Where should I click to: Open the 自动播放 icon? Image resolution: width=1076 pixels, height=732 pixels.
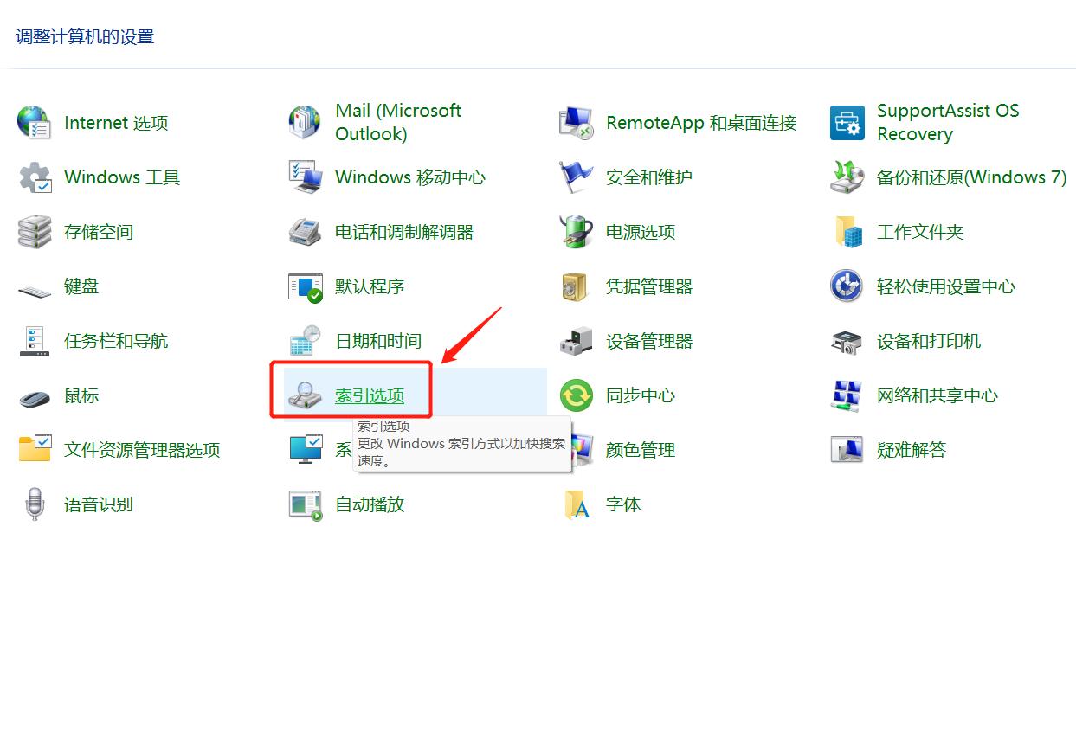click(305, 504)
